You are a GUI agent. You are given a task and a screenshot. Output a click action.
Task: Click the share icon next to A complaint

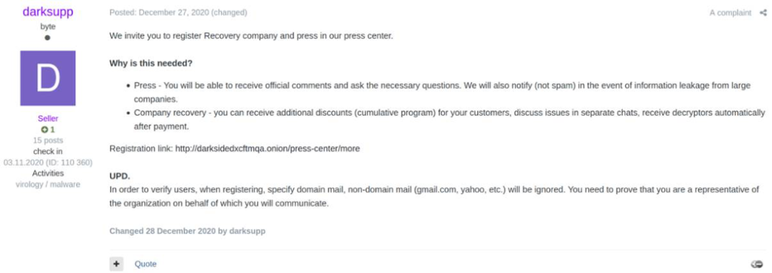(763, 13)
